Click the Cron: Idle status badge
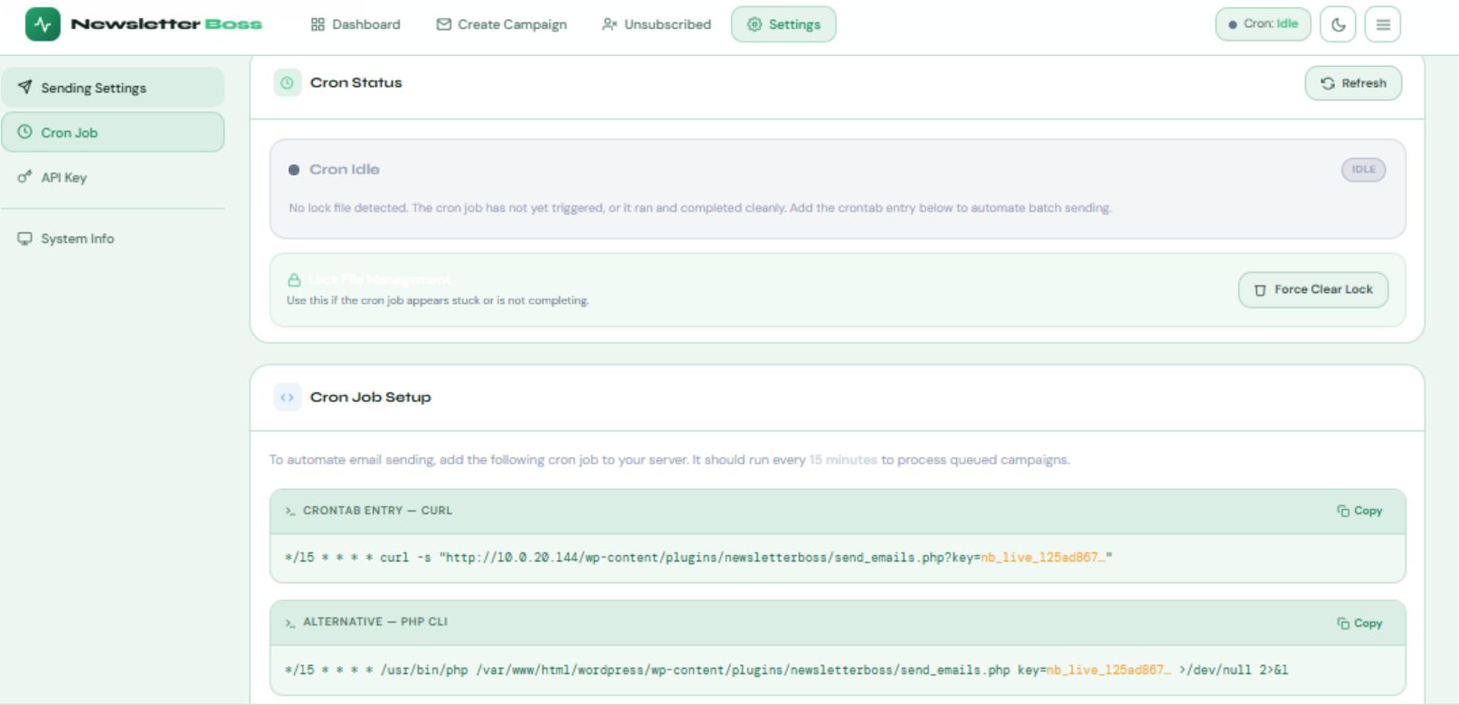 coord(1263,24)
